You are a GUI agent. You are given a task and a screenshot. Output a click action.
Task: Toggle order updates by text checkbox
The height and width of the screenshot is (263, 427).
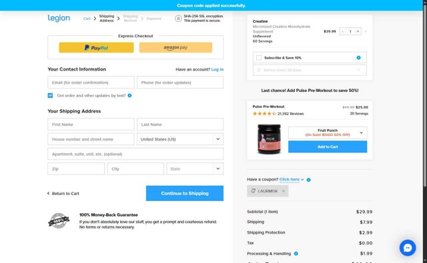50,95
